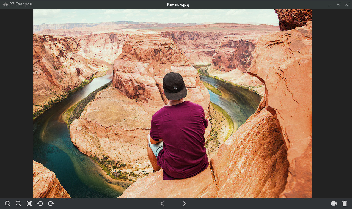352x209 pixels.
Task: Click the Р7-Галерея application name
Action: click(x=20, y=4)
